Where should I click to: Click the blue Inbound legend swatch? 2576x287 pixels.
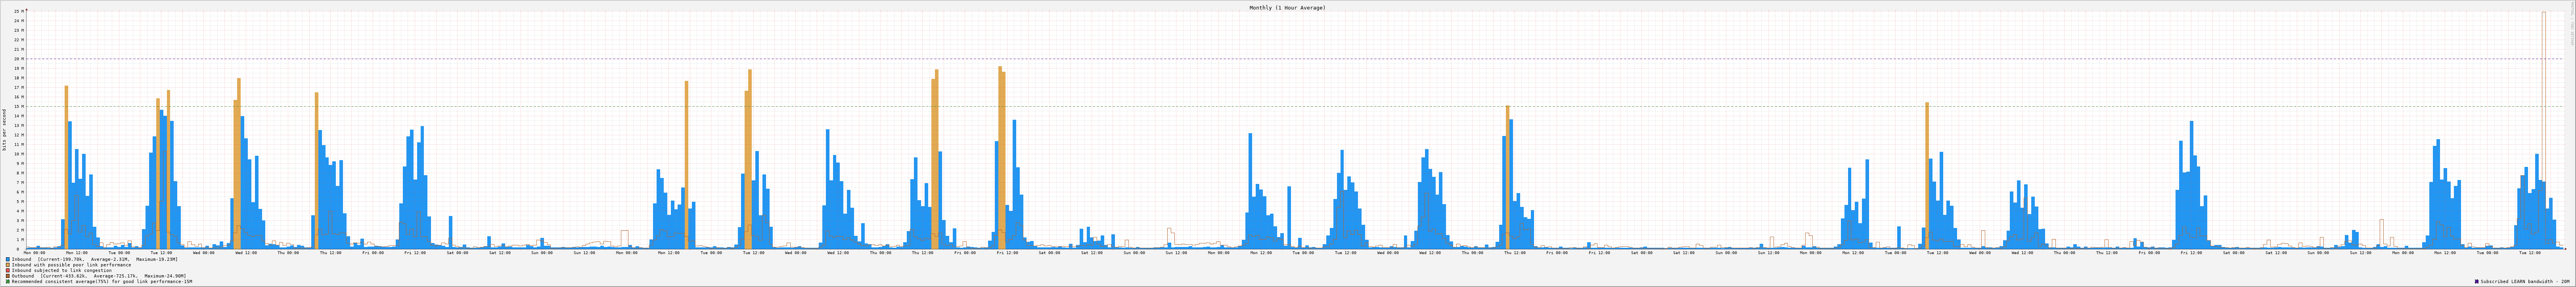coord(8,259)
